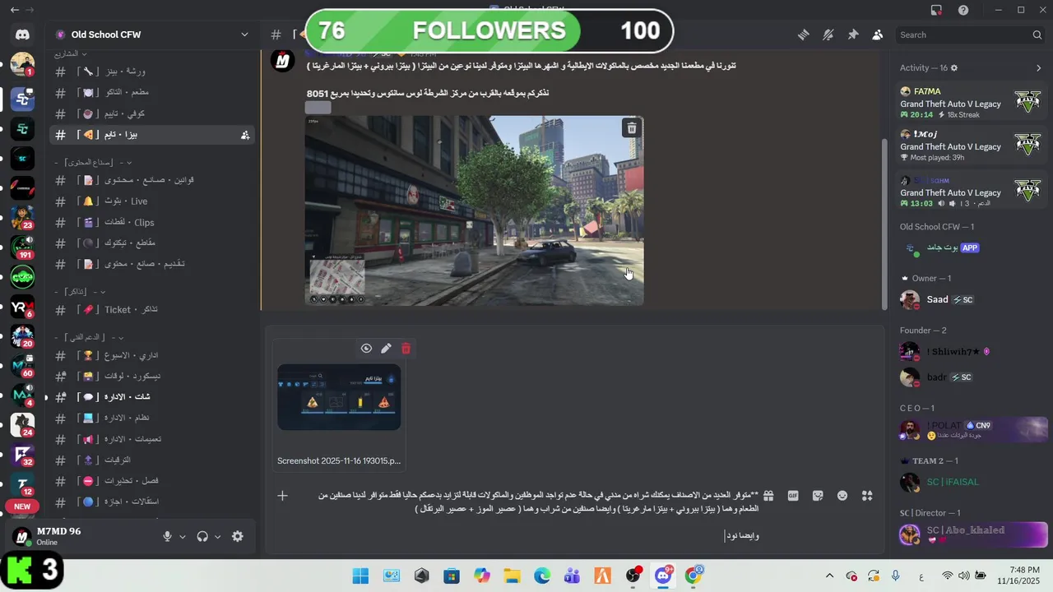The image size is (1053, 592).
Task: Open the gift Nitro icon
Action: pyautogui.click(x=768, y=496)
